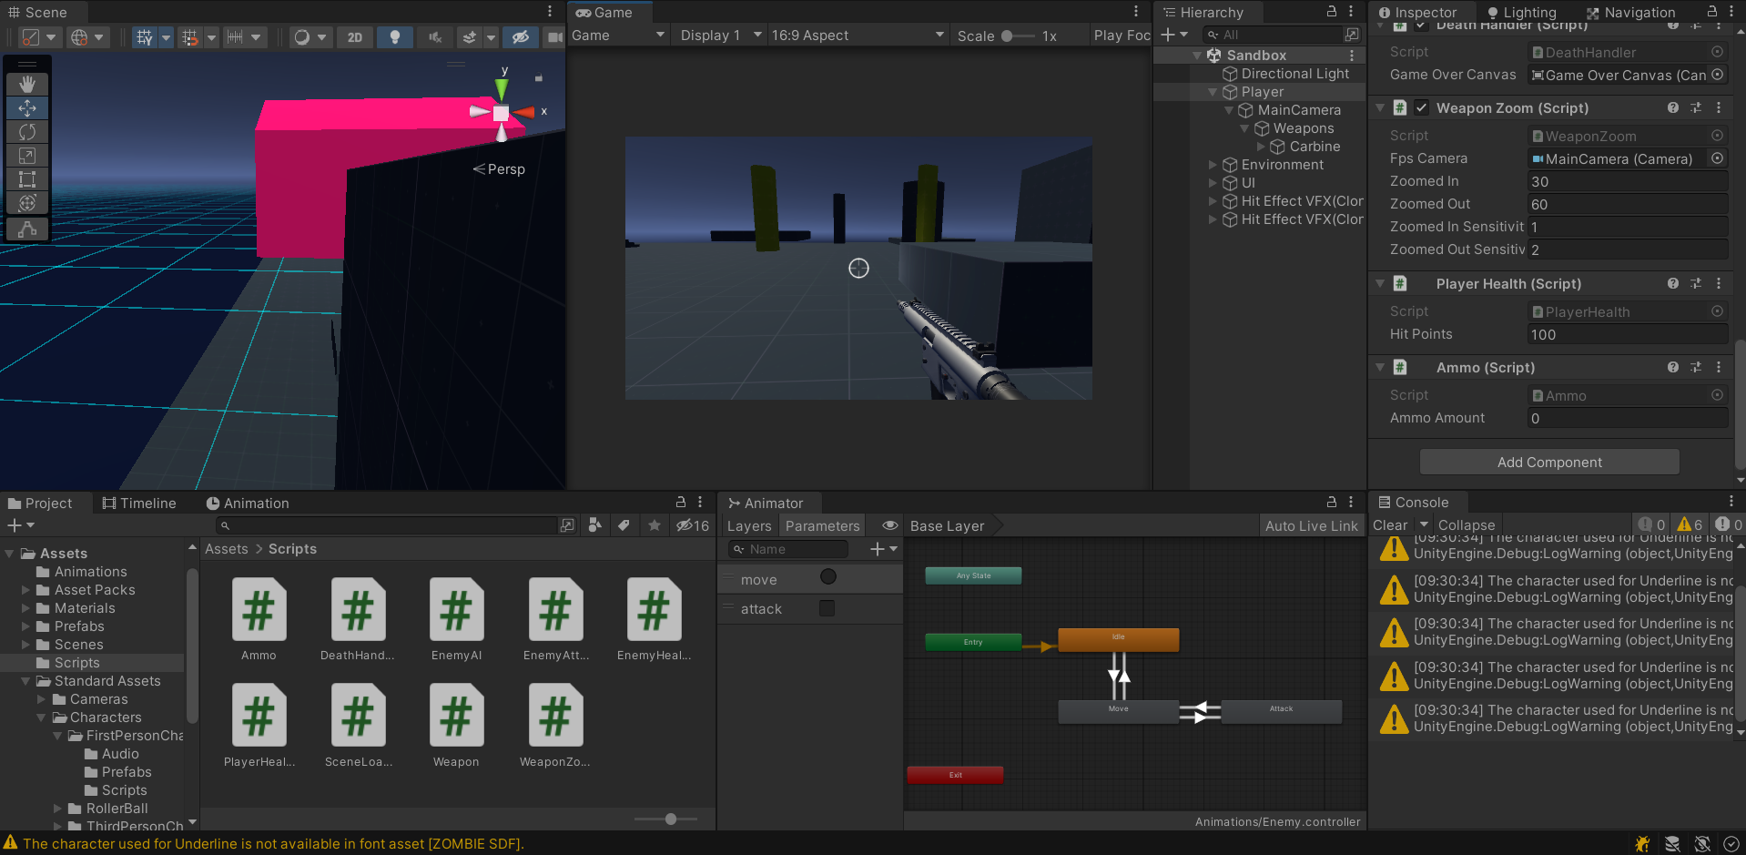This screenshot has height=855, width=1746.
Task: Click the Hit Points value field
Action: point(1628,334)
